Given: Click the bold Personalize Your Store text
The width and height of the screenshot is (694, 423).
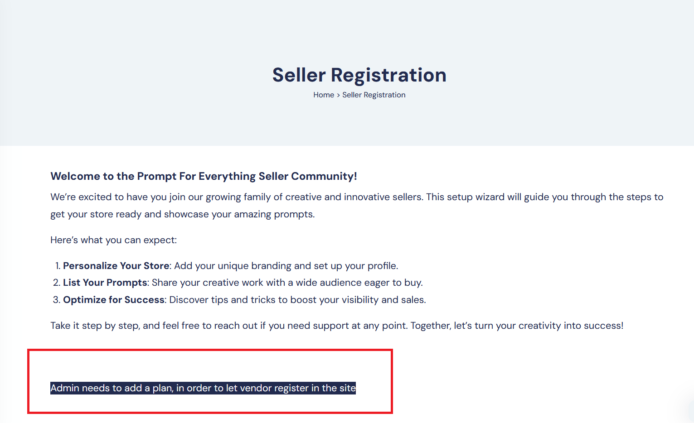Looking at the screenshot, I should [x=116, y=266].
